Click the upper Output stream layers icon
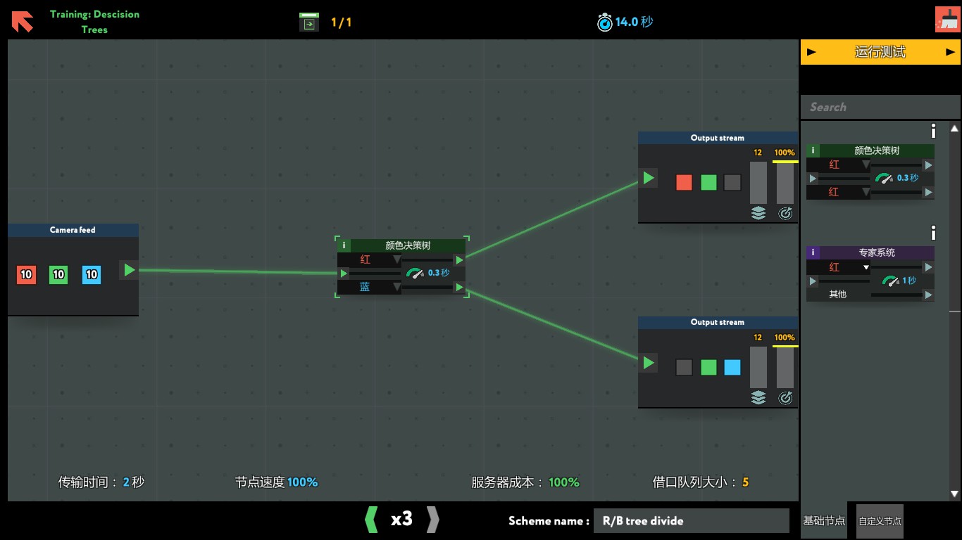Screen dimensions: 962x540 pos(758,213)
